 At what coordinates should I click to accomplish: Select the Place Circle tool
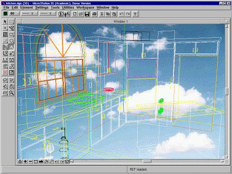click(11, 41)
